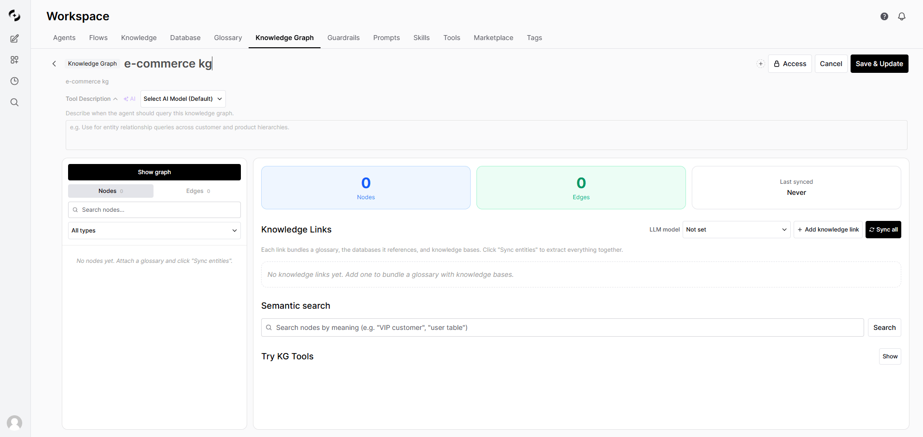
Task: Click Save & Update
Action: coord(879,64)
